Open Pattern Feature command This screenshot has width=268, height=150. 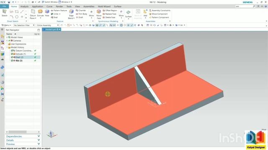(59, 10)
